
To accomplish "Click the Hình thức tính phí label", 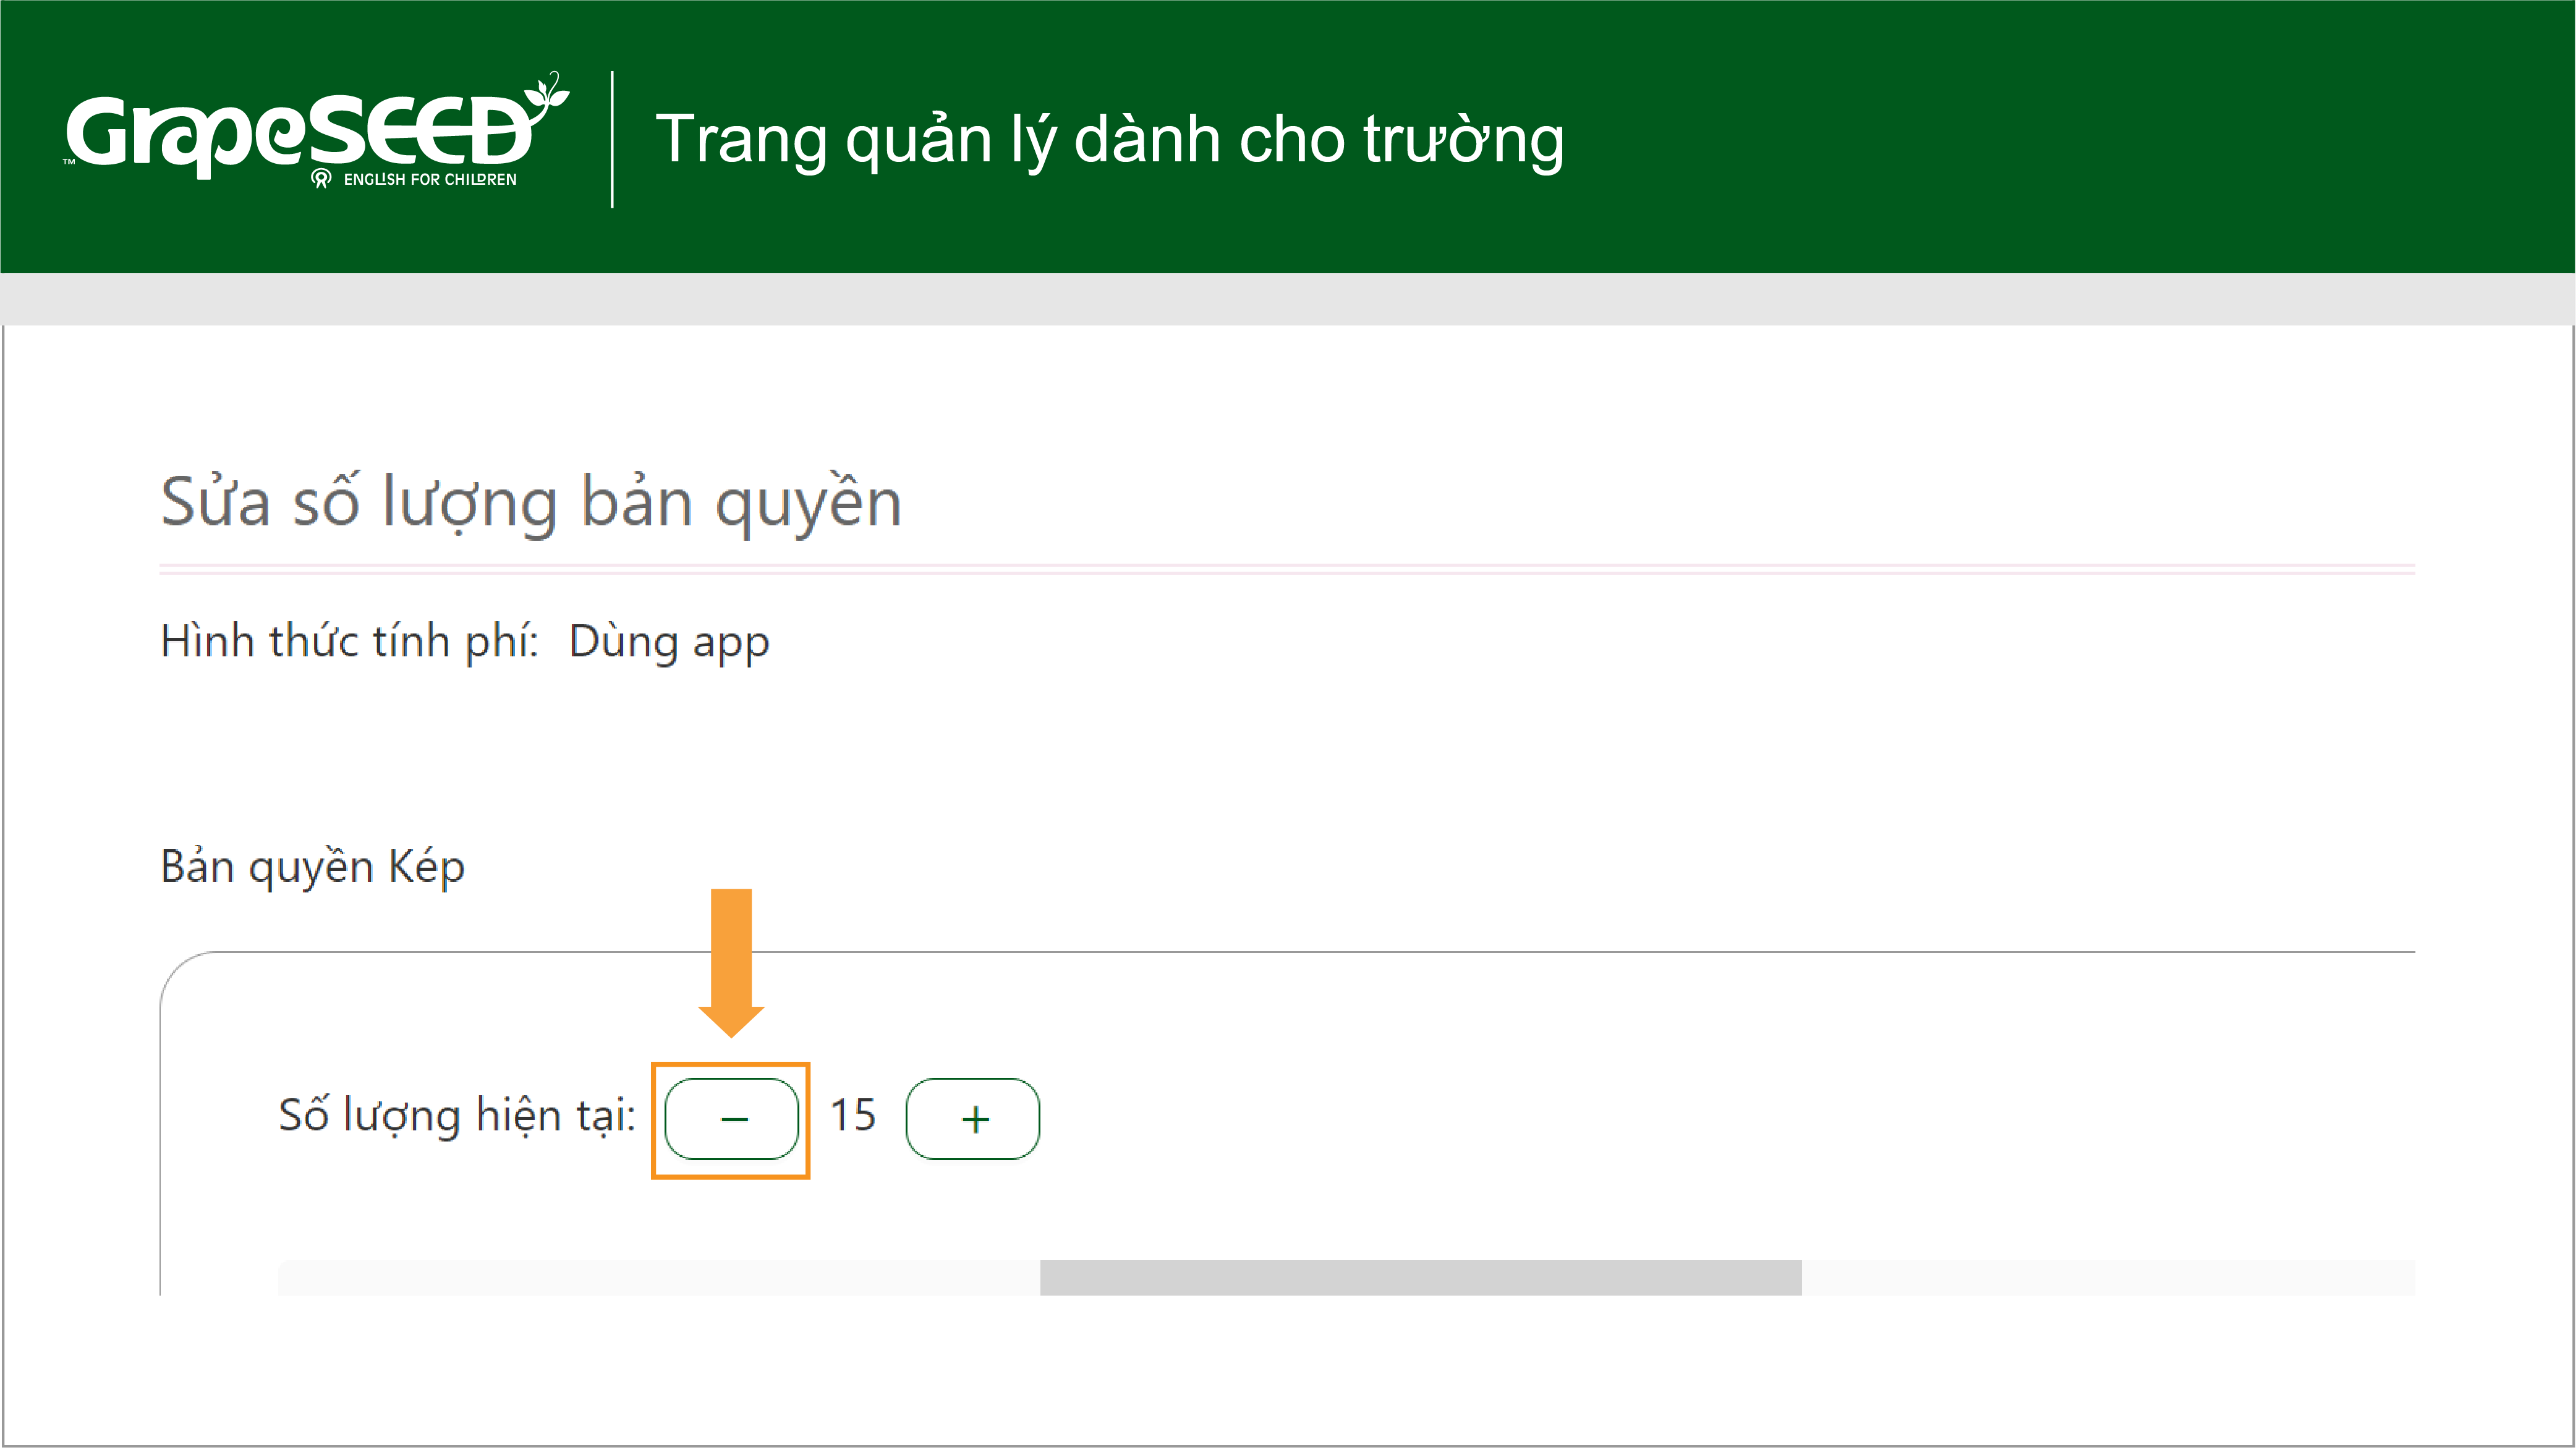I will 349,641.
